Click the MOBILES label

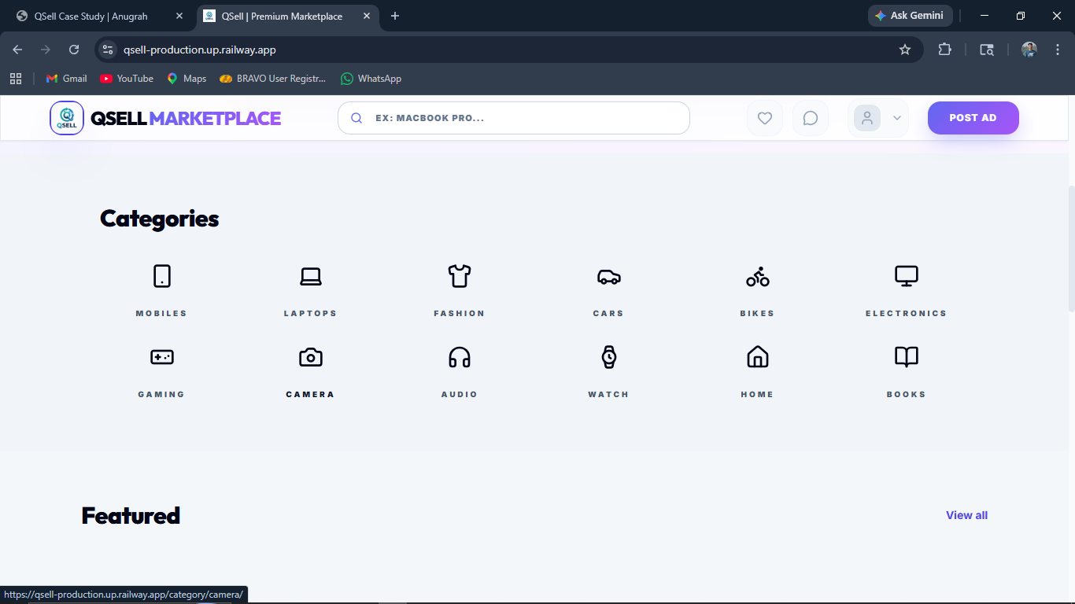point(161,313)
